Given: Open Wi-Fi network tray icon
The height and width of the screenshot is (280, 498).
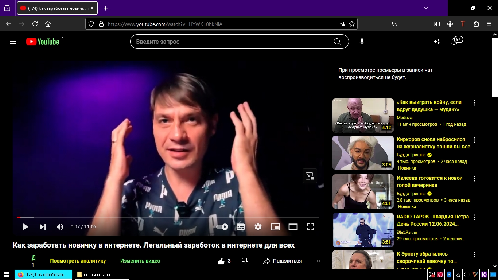Looking at the screenshot, I should point(458,275).
